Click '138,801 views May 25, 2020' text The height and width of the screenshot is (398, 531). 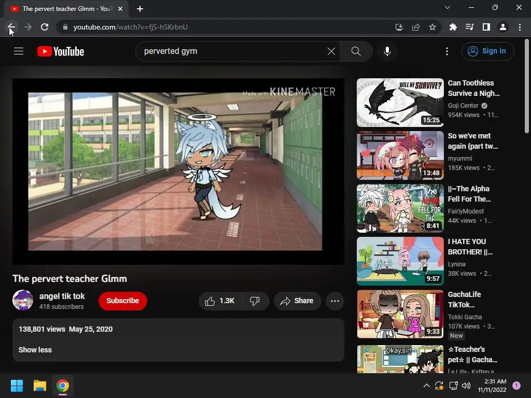(65, 329)
